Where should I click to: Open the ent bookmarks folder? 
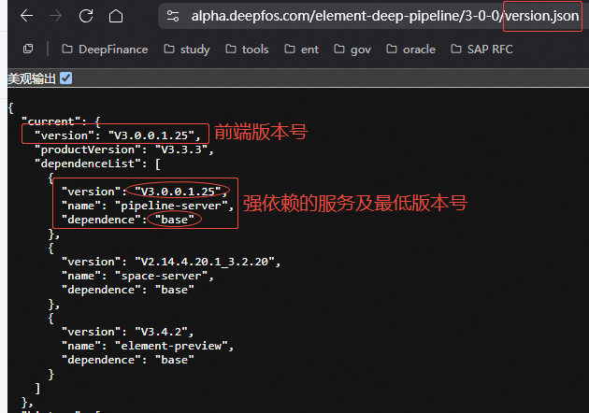tap(303, 49)
